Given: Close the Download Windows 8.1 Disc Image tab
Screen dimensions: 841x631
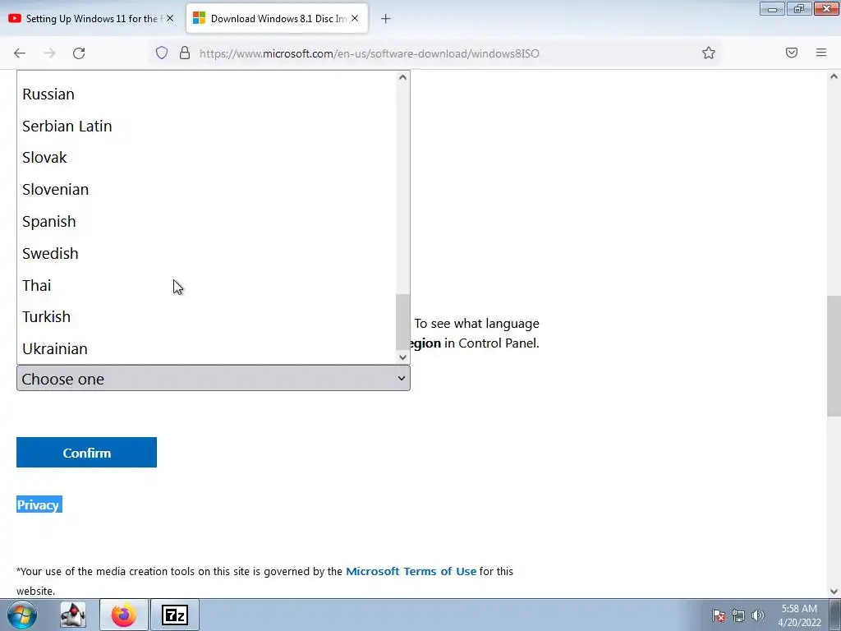Looking at the screenshot, I should pos(355,18).
